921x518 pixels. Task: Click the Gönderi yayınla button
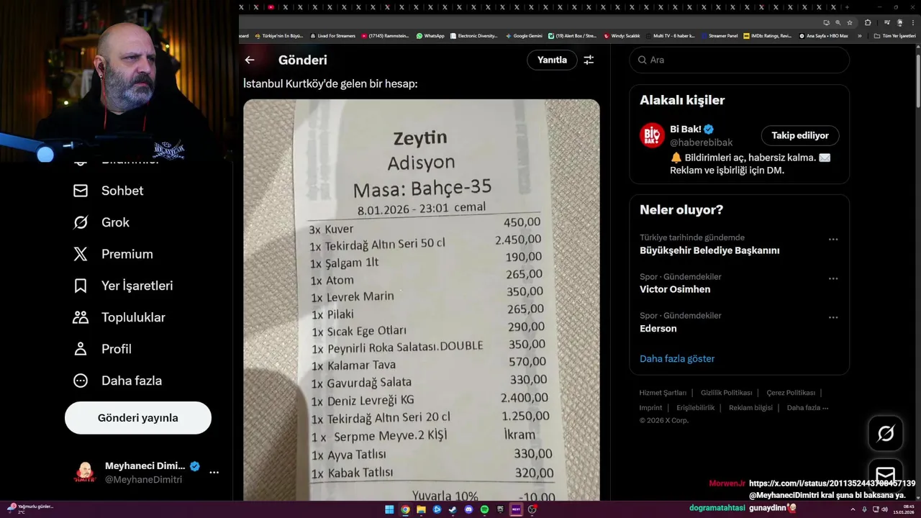pyautogui.click(x=138, y=418)
